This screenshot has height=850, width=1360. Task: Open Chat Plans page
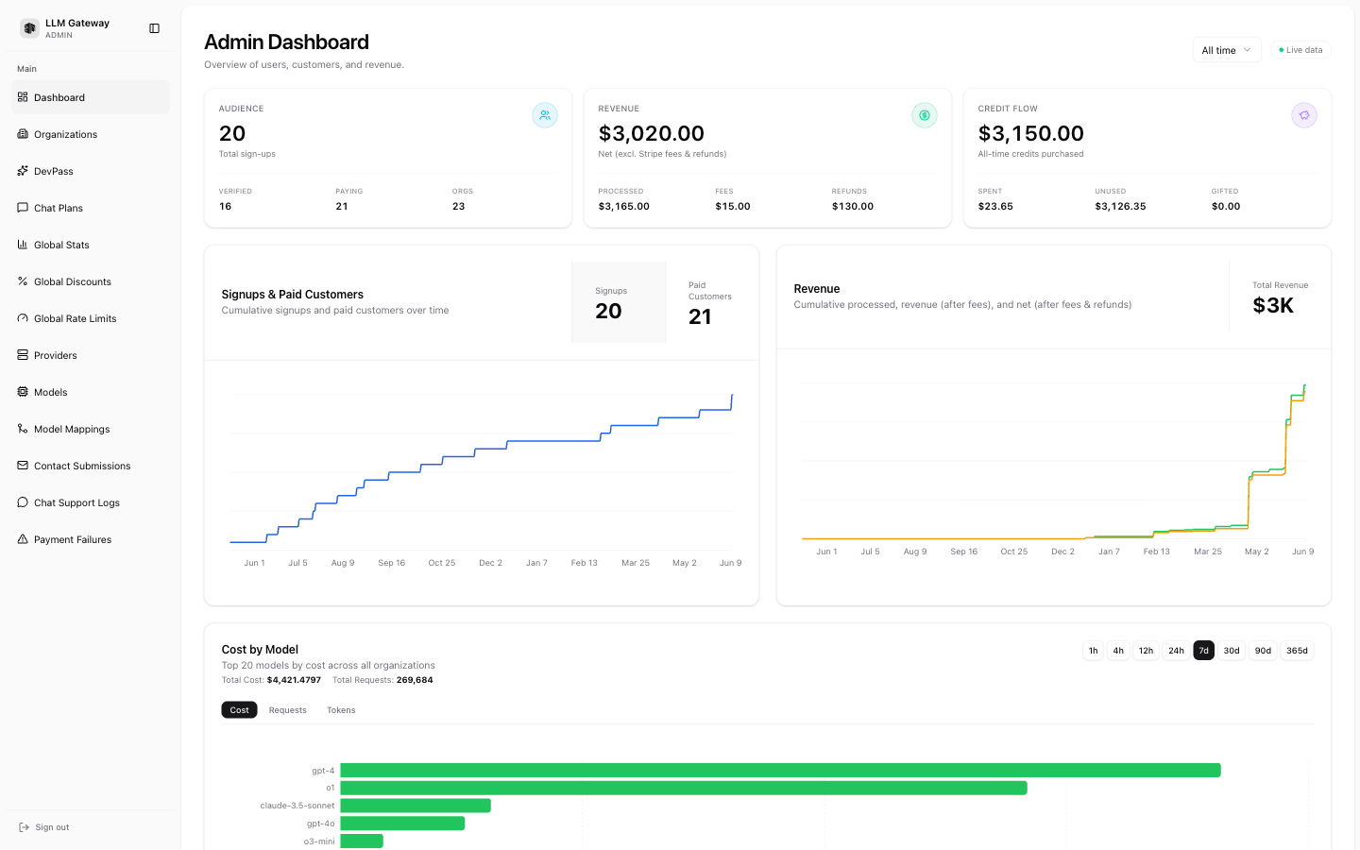click(x=91, y=208)
